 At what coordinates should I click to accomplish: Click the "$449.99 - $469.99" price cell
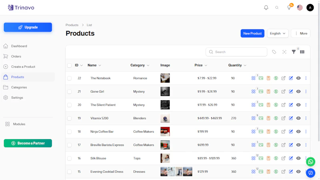coord(209,118)
